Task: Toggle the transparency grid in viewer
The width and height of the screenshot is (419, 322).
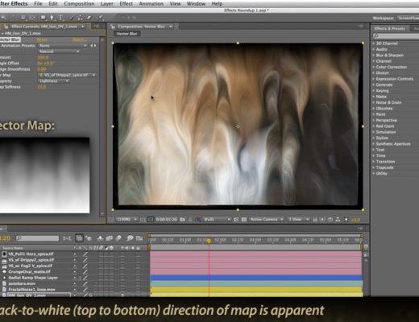Action: coord(244,220)
